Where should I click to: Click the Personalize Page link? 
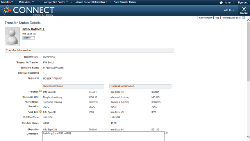(230, 18)
